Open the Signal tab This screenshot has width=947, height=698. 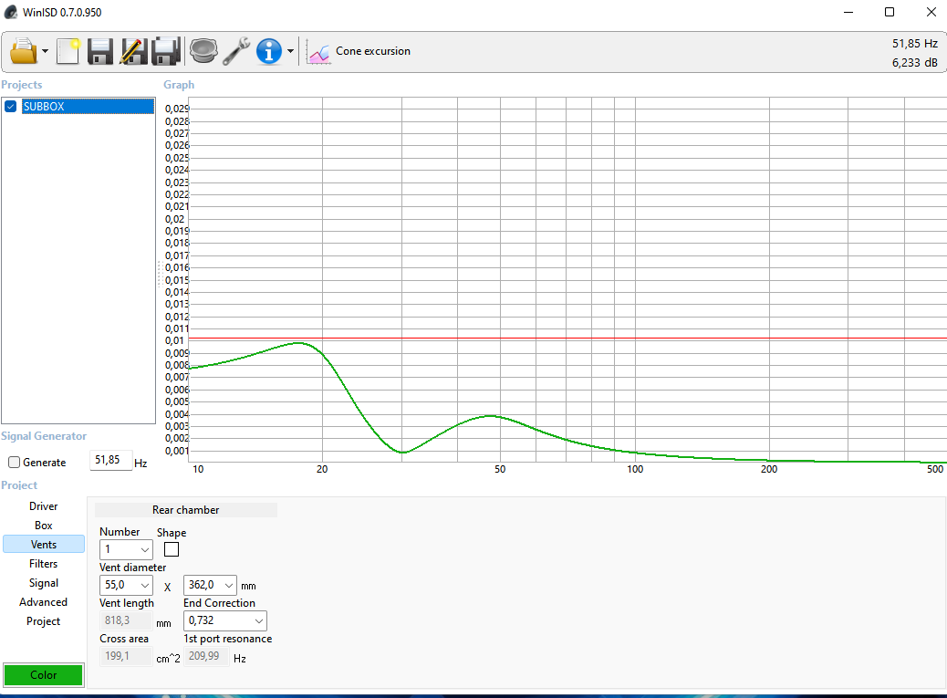(44, 583)
